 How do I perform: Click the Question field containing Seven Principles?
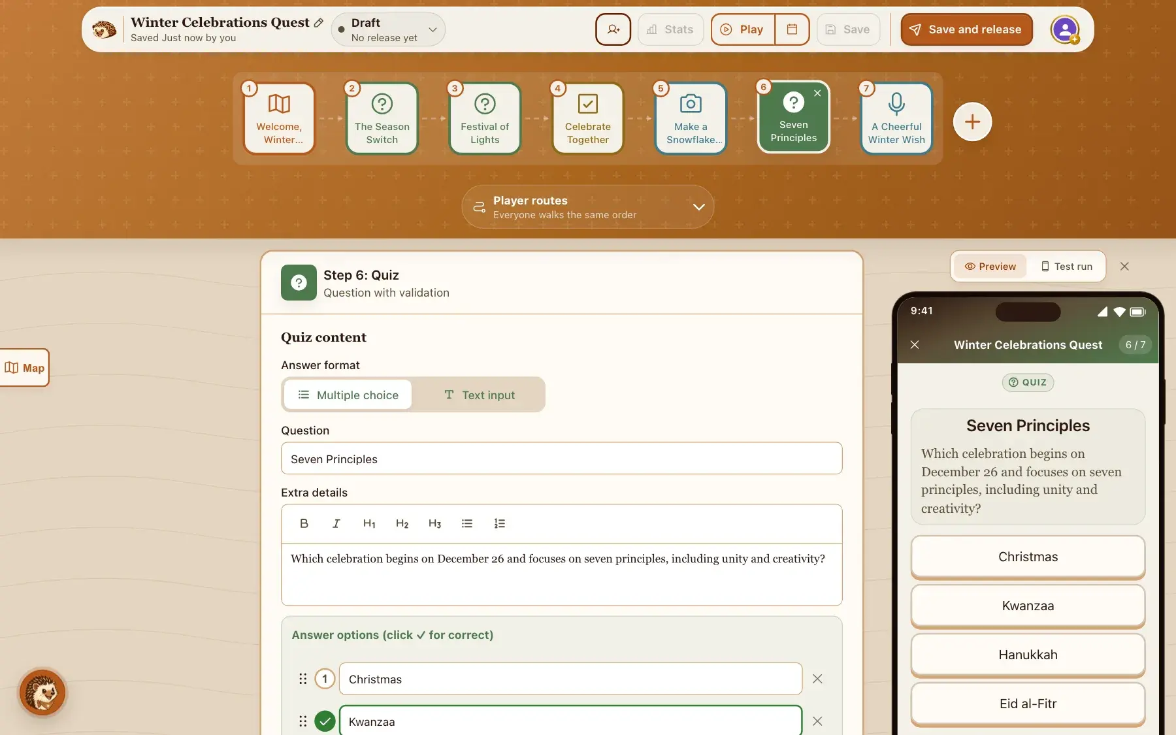561,459
